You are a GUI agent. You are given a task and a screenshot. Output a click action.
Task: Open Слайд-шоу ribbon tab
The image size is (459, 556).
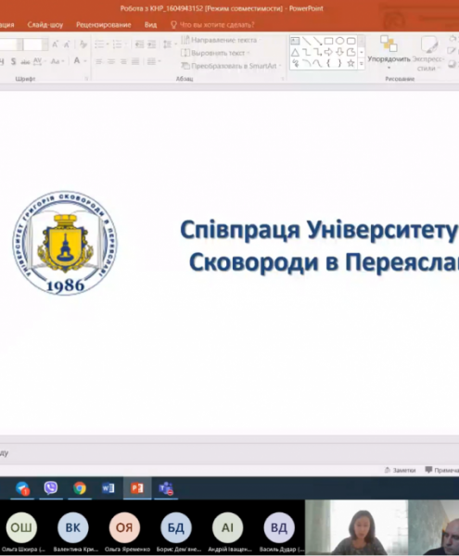click(45, 25)
